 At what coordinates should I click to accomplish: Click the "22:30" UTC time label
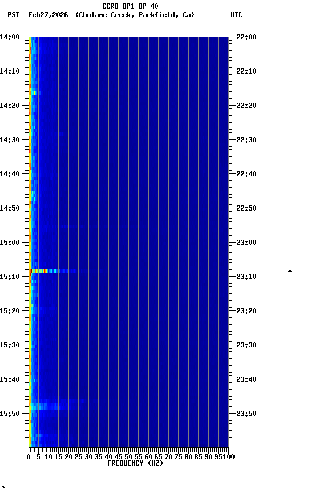point(247,140)
